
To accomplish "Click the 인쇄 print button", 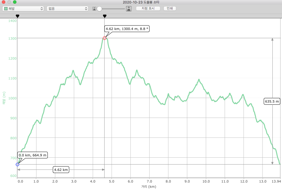I will (170, 8).
